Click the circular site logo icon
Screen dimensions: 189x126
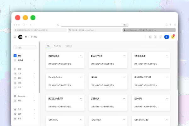20,37
